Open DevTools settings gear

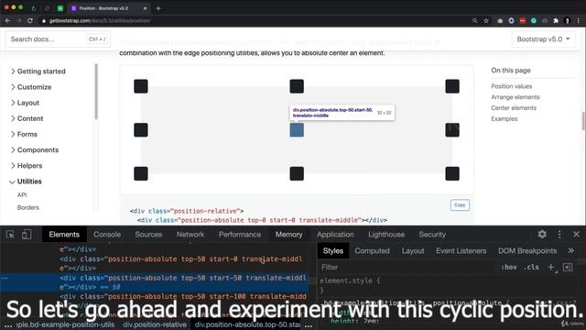coord(542,235)
